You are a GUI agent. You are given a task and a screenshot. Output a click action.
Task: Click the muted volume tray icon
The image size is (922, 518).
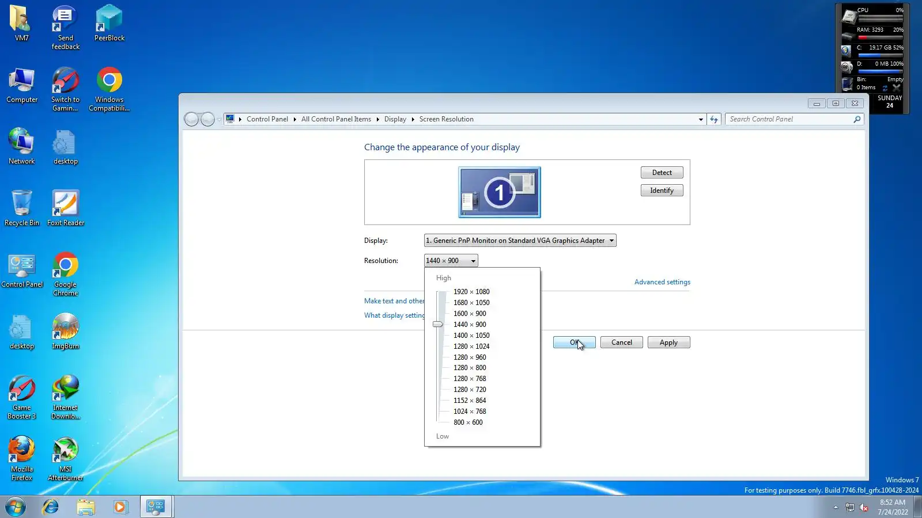pyautogui.click(x=863, y=507)
